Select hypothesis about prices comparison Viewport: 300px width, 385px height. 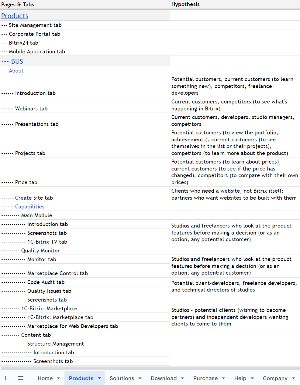click(235, 172)
